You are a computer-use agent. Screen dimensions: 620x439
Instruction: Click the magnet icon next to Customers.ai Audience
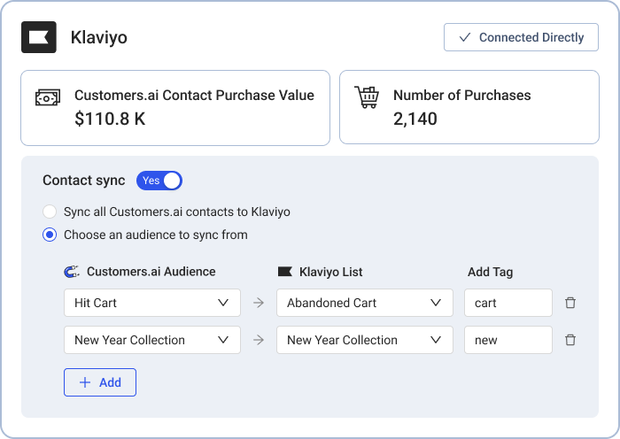coord(72,272)
